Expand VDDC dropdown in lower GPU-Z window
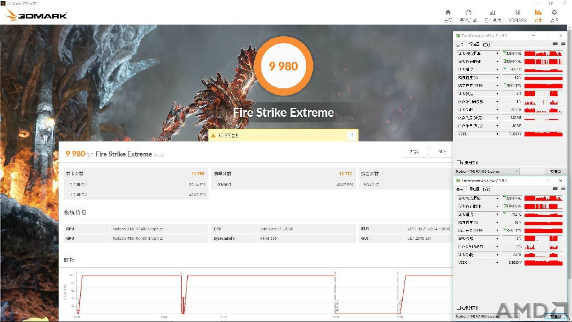Viewport: 572px width, 322px height. pyautogui.click(x=497, y=263)
